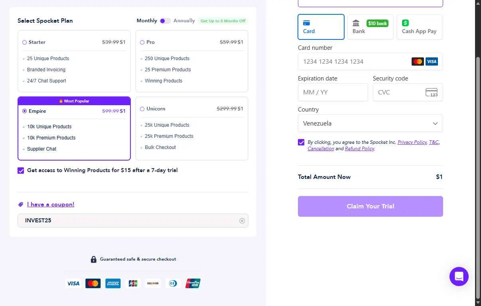Viewport: 481px width, 306px height.
Task: Click the Claim Your Trial button
Action: click(x=370, y=206)
